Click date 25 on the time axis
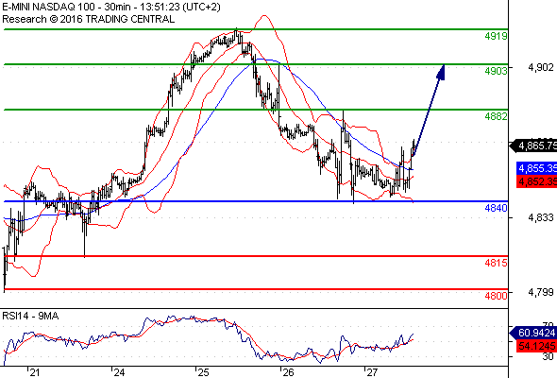Image resolution: width=557 pixels, height=378 pixels. pyautogui.click(x=204, y=372)
